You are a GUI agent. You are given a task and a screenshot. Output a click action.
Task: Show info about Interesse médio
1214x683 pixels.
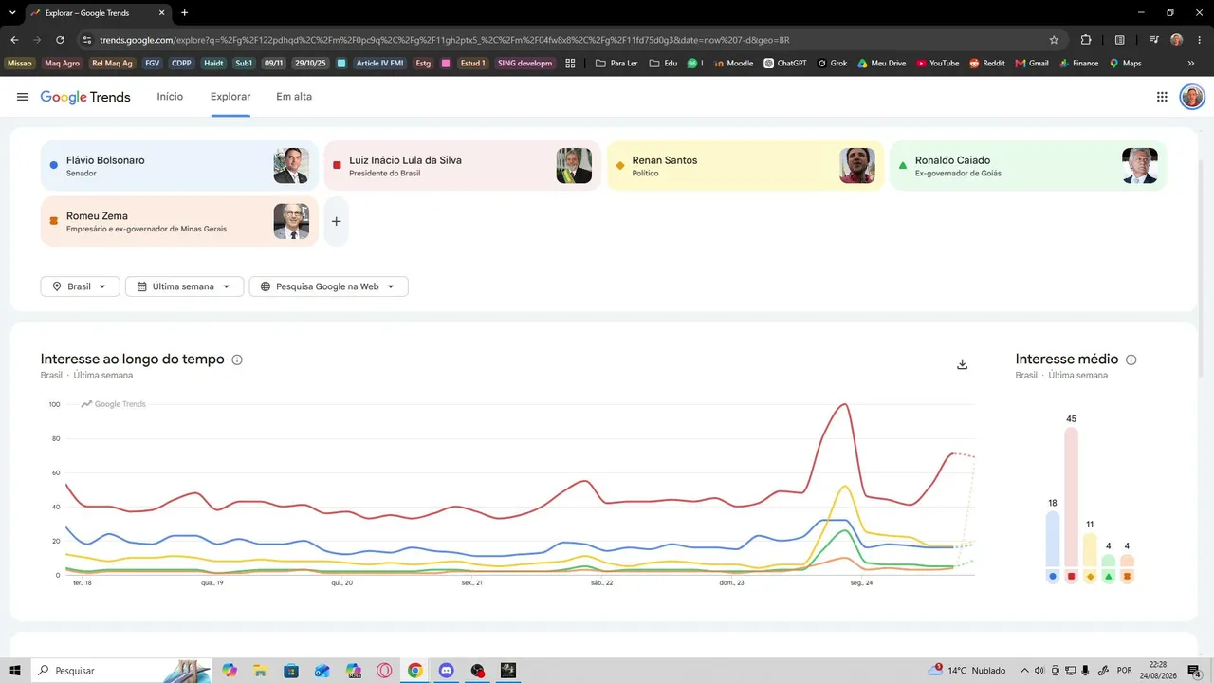1131,360
